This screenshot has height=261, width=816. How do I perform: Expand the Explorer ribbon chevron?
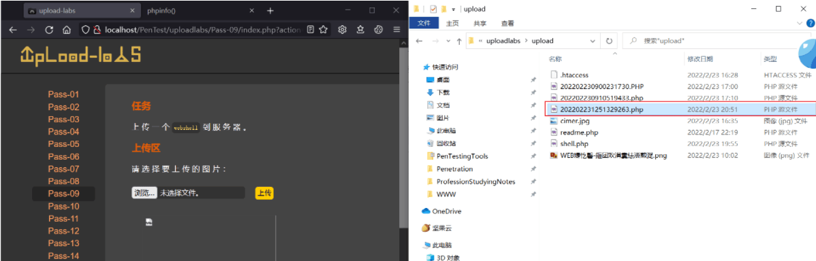(x=800, y=23)
